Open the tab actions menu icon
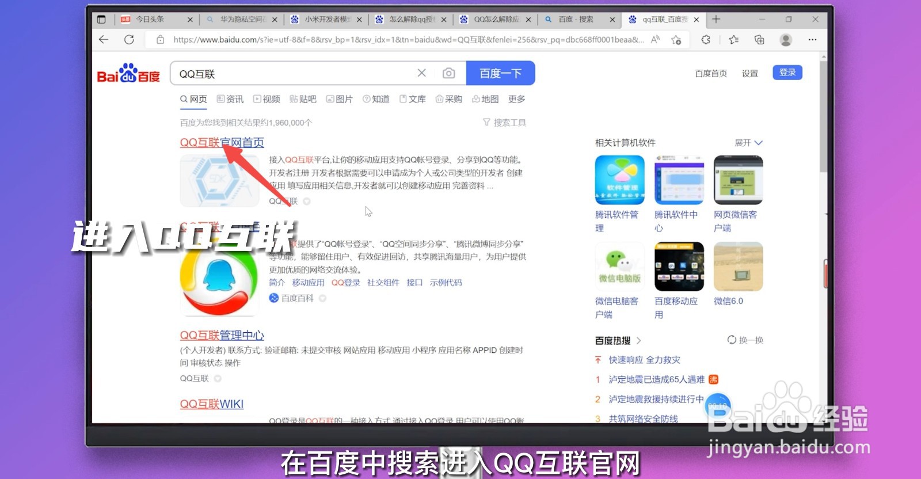 (101, 20)
